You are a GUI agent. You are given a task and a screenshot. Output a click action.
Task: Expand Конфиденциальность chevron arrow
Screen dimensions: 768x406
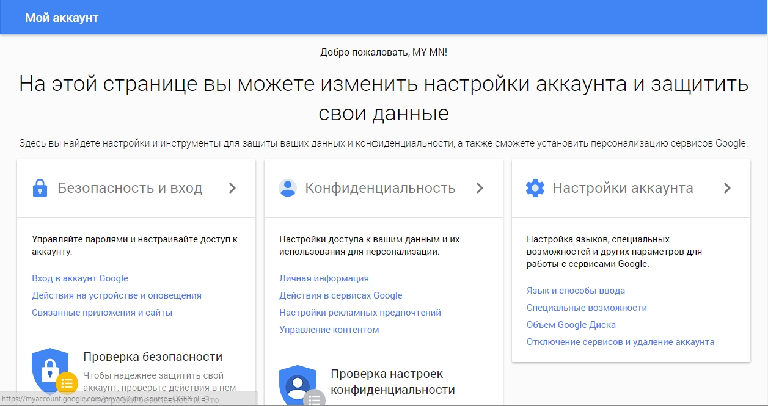(x=480, y=188)
